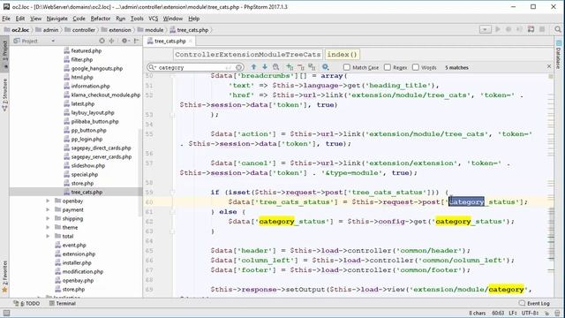Viewport: 565px width, 318px height.
Task: Close the tree_cats.php editor tab
Action: tap(191, 42)
